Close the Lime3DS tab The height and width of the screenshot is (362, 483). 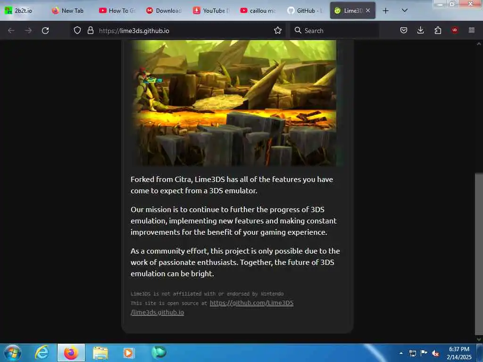[368, 11]
